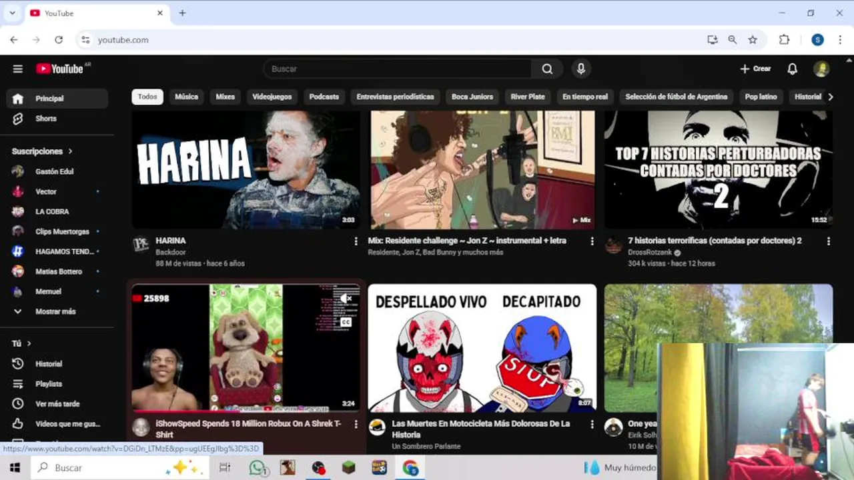Open YouTube notifications bell
Image resolution: width=854 pixels, height=480 pixels.
pyautogui.click(x=792, y=69)
